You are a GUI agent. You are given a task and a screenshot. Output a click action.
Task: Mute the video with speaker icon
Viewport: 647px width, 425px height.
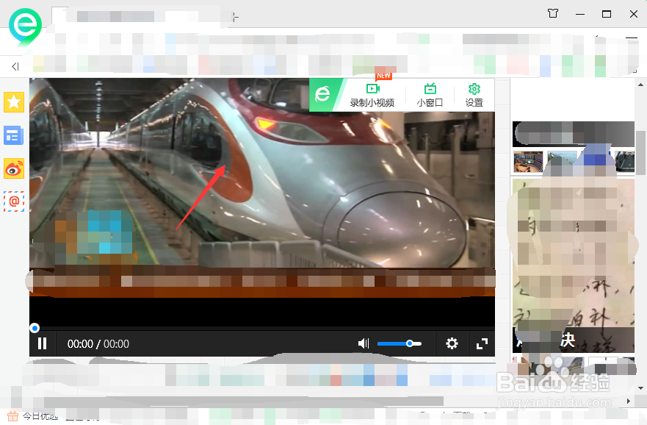pos(363,343)
